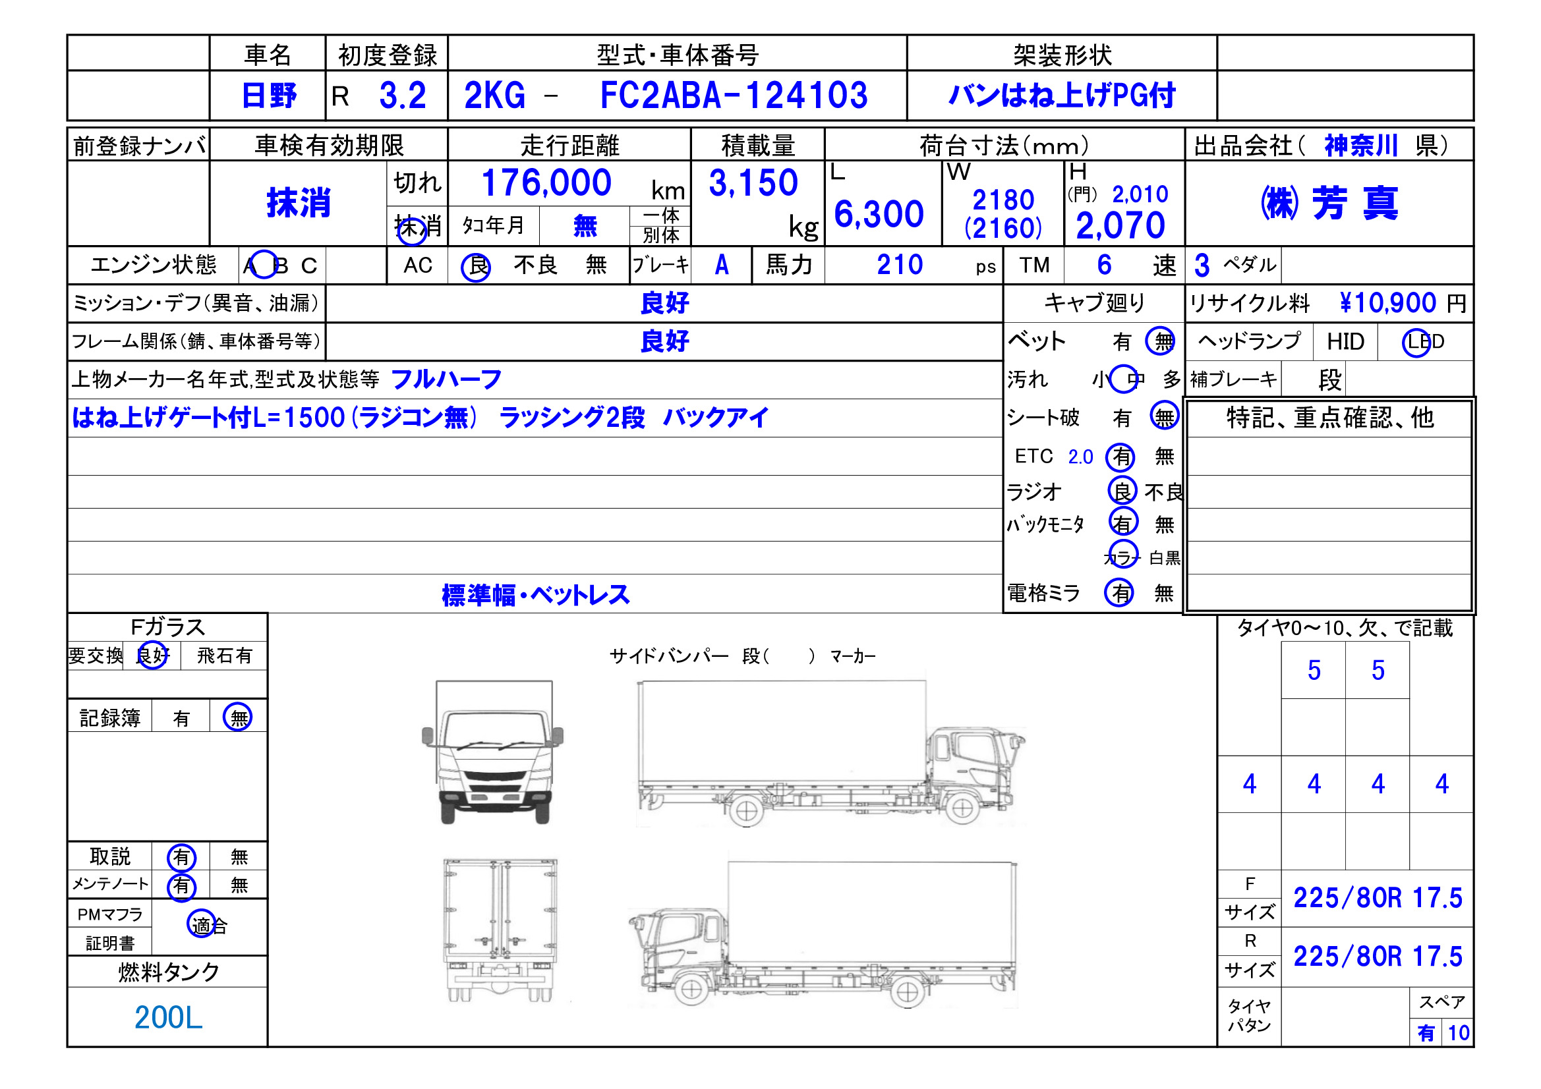This screenshot has width=1541, height=1089.
Task: Select circled 適合 for PMマフラ
Action: pyautogui.click(x=201, y=924)
